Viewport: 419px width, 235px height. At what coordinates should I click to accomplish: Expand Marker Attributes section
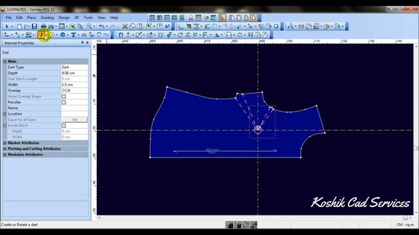5,143
